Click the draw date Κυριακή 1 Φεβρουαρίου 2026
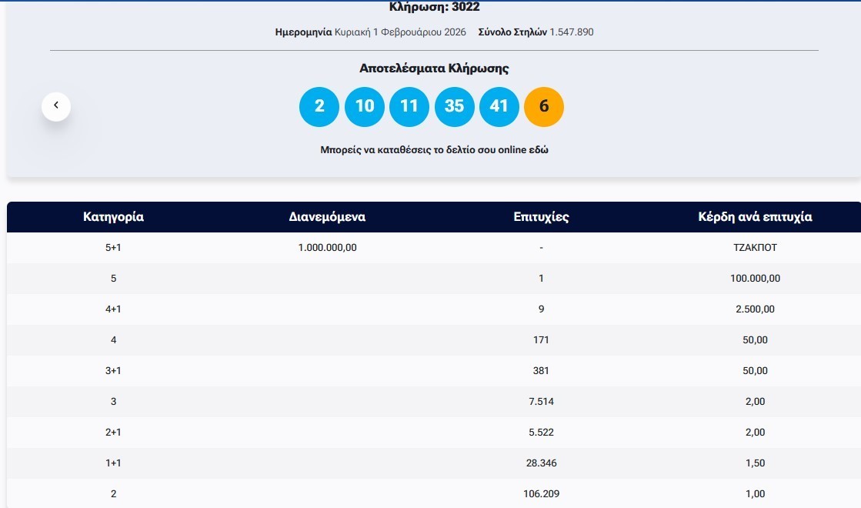The width and height of the screenshot is (861, 508). click(x=400, y=32)
